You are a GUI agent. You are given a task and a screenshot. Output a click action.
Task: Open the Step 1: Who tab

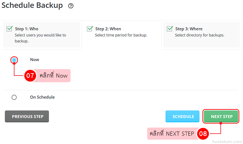click(42, 35)
